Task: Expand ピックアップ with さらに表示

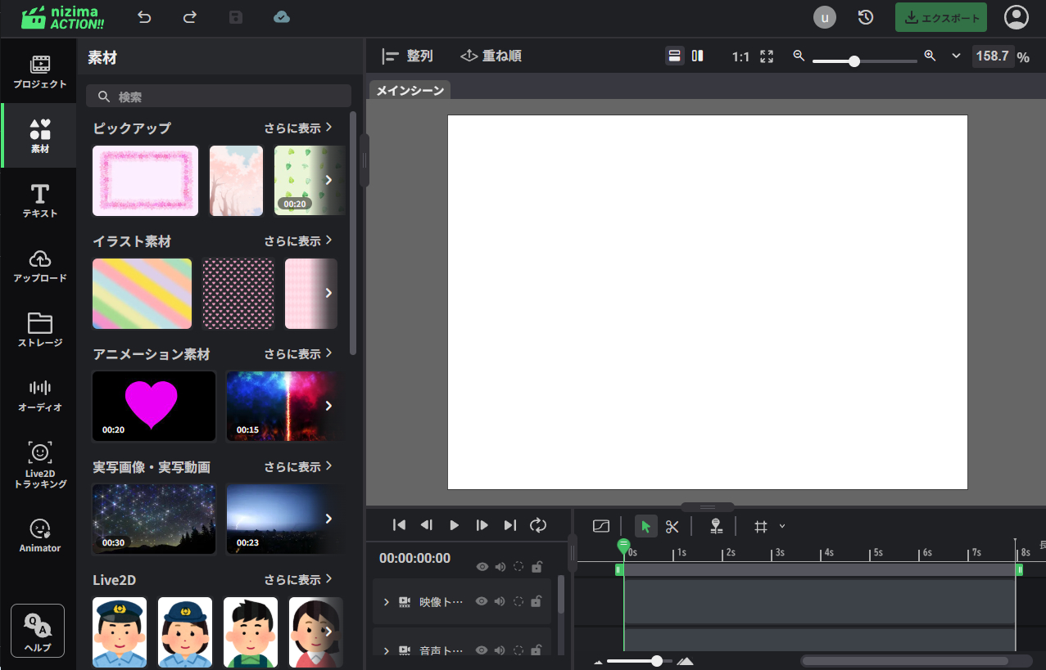Action: 298,128
